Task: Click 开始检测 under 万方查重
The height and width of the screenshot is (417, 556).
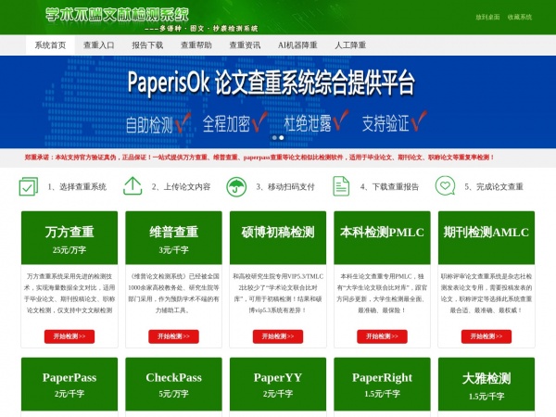Action: coord(69,336)
